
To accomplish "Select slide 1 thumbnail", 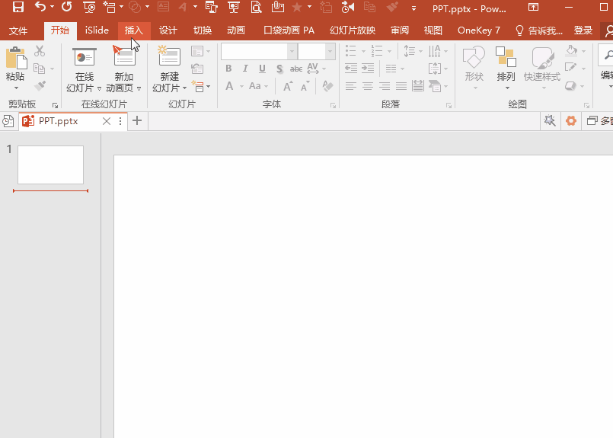I will pyautogui.click(x=50, y=165).
